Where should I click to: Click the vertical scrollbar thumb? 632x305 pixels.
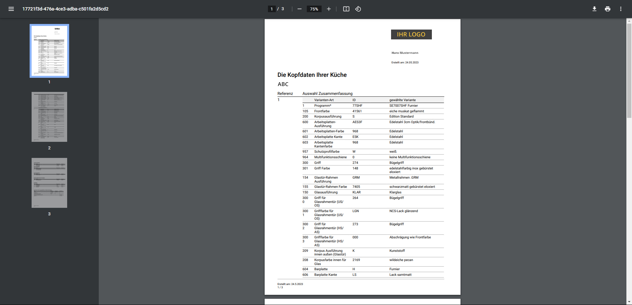pyautogui.click(x=629, y=70)
